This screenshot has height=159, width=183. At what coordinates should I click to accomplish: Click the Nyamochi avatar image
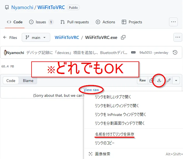(5, 52)
